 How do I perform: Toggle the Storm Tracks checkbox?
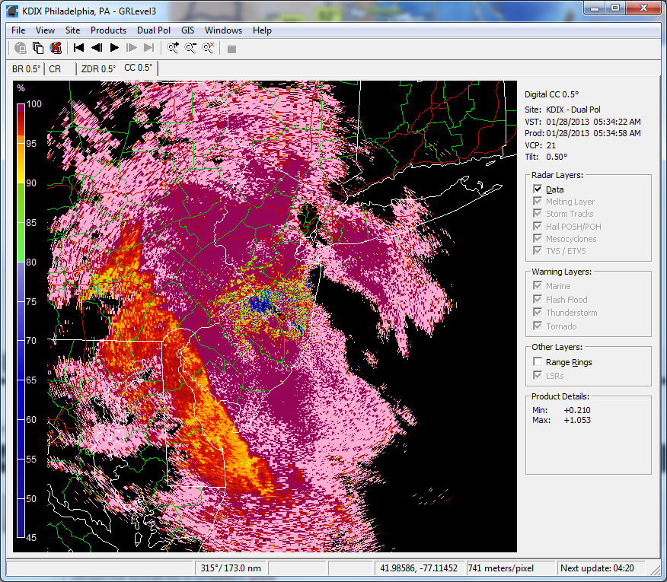coord(538,214)
